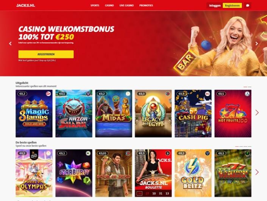Click provider badge on Hot Fruits 100
The height and width of the screenshot is (201, 267).
click(247, 94)
